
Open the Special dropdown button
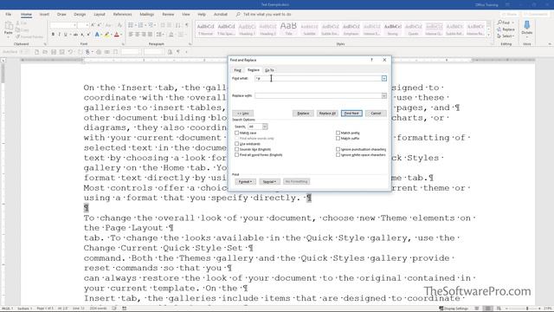click(269, 181)
